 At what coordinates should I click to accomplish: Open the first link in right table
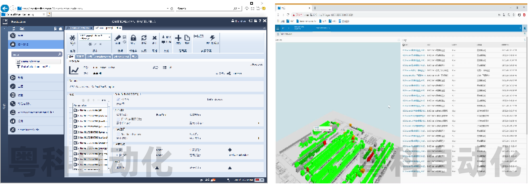point(414,50)
